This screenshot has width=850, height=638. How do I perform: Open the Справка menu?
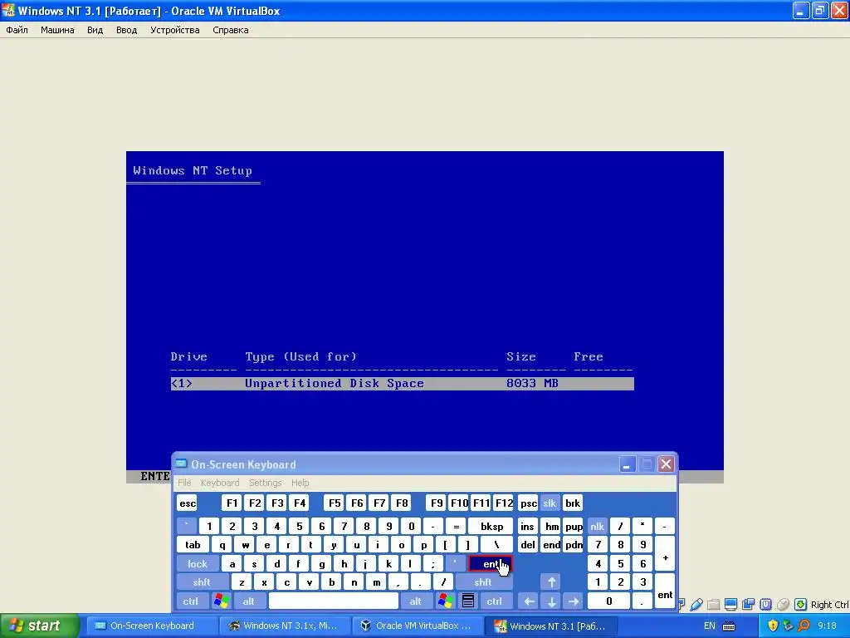click(231, 30)
